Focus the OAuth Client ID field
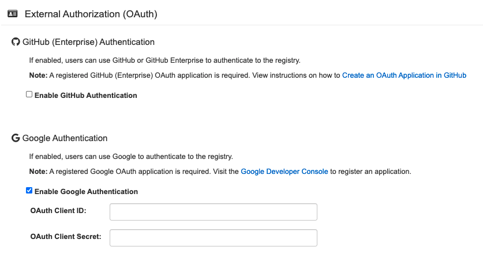This screenshot has width=483, height=258. [214, 212]
